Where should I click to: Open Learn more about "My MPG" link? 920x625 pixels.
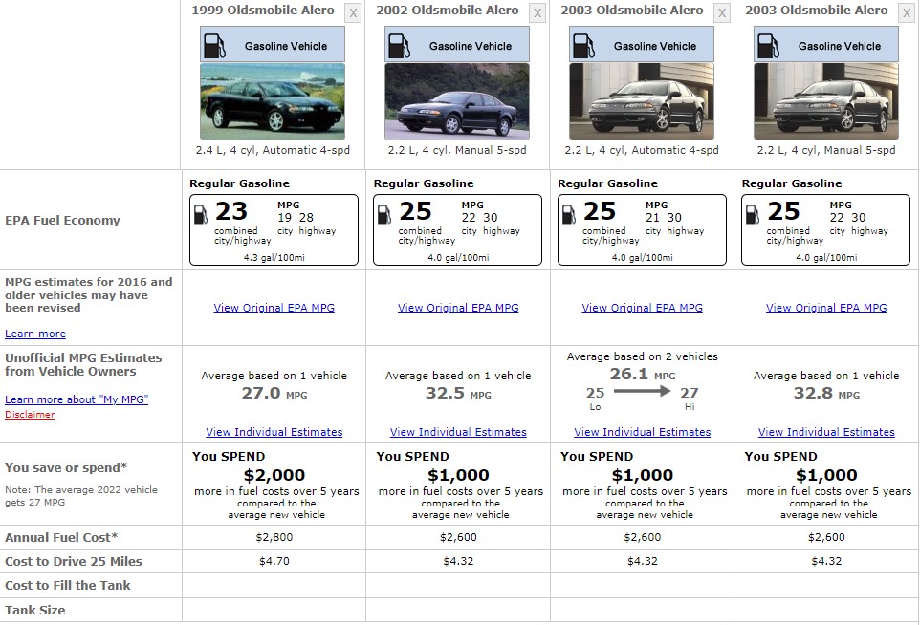coord(77,399)
